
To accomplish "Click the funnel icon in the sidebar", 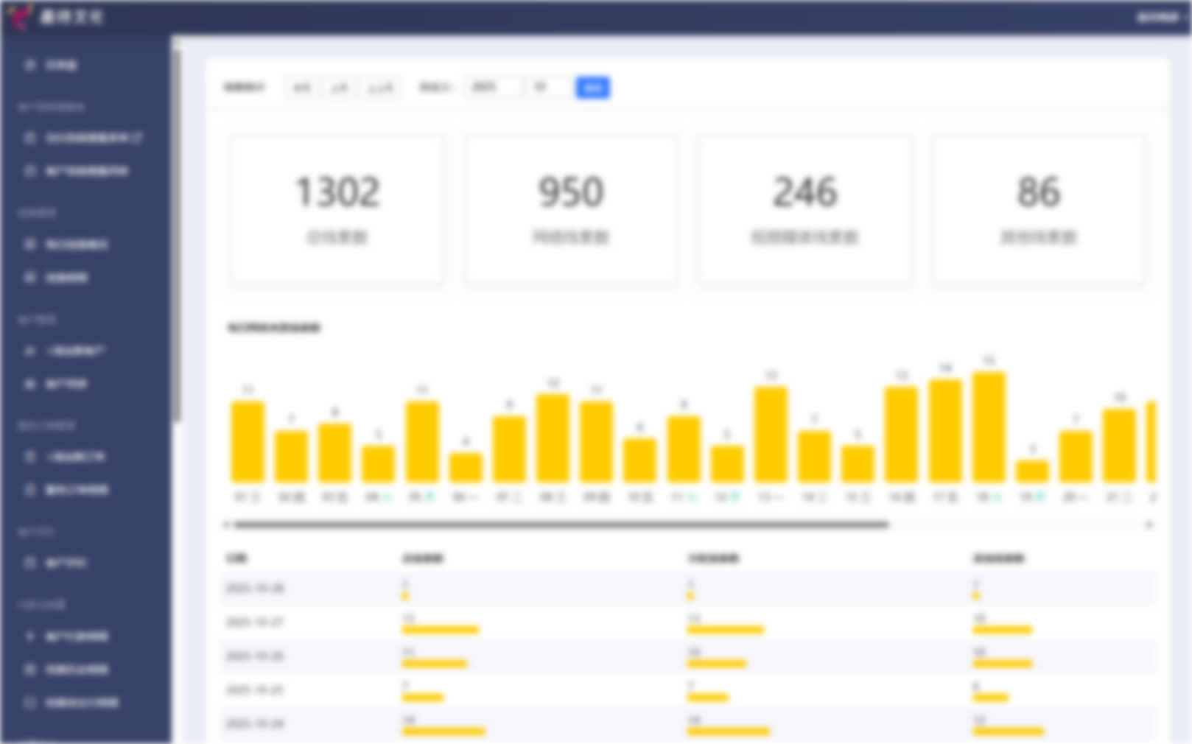I will point(30,636).
